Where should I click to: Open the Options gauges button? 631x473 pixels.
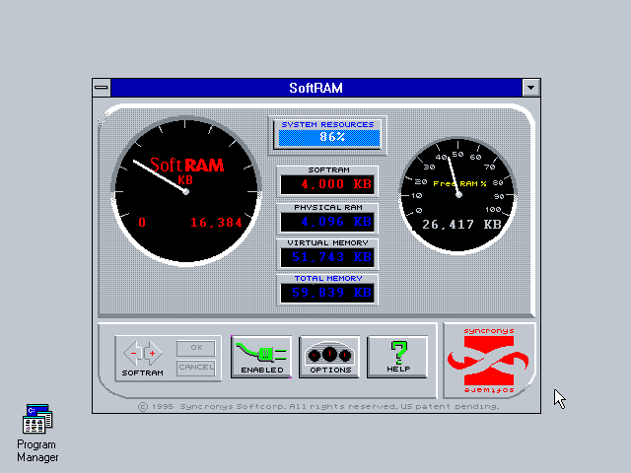(329, 357)
